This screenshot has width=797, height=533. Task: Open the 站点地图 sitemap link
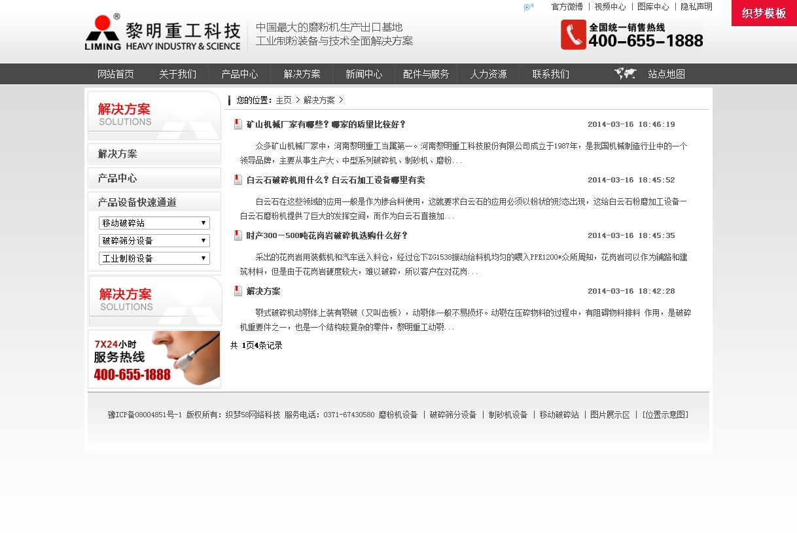(x=667, y=74)
